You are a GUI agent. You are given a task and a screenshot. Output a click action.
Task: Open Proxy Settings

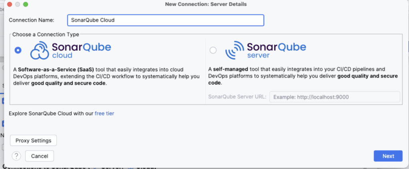[34, 140]
